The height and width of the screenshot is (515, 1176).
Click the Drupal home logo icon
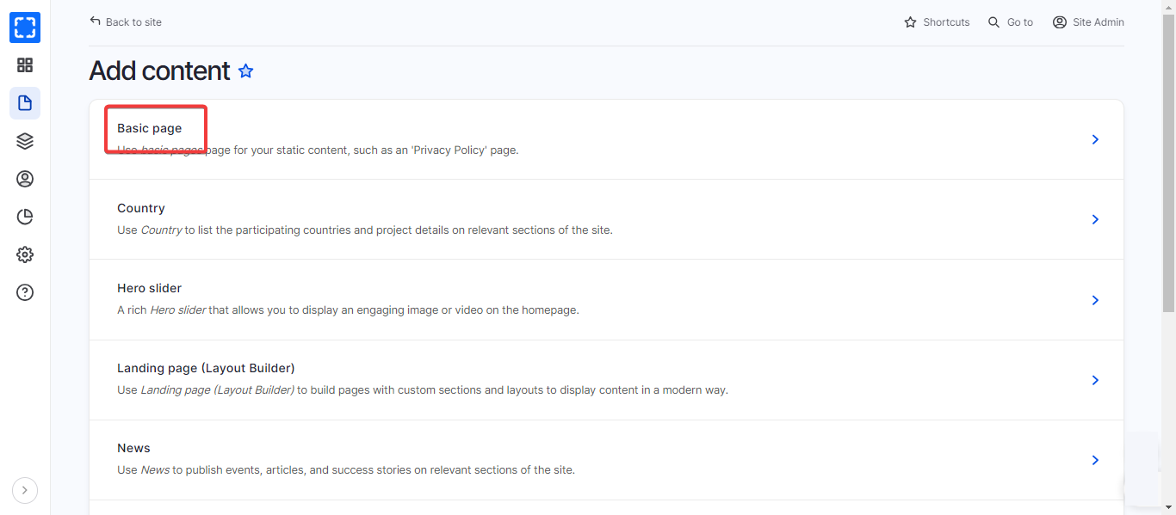(25, 28)
